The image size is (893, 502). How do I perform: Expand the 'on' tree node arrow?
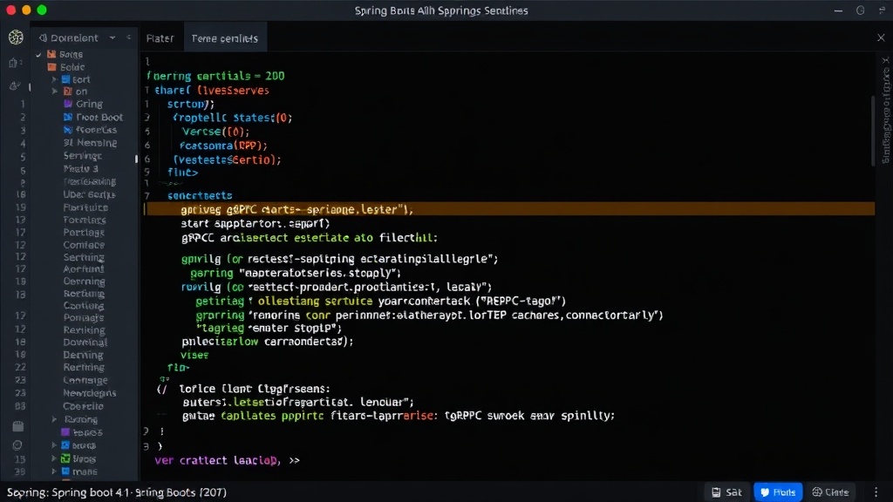click(x=55, y=91)
